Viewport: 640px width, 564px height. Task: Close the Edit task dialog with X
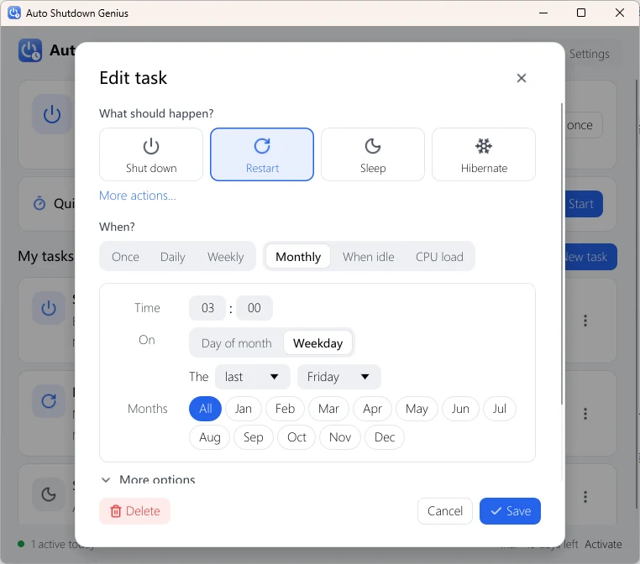(x=522, y=78)
